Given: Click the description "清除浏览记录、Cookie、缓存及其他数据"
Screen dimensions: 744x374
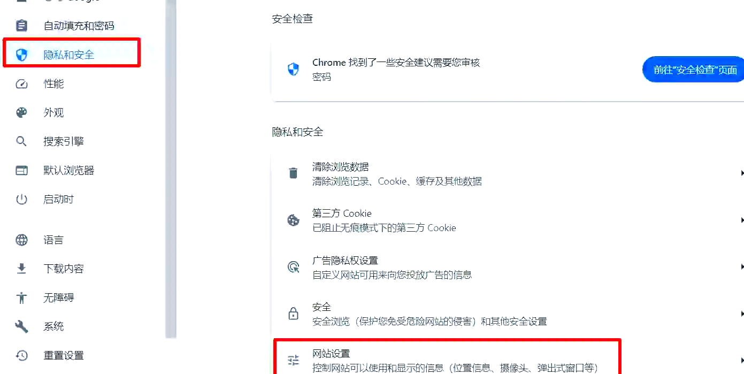Looking at the screenshot, I should click(397, 181).
